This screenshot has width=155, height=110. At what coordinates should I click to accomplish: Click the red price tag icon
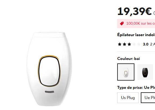(122, 24)
